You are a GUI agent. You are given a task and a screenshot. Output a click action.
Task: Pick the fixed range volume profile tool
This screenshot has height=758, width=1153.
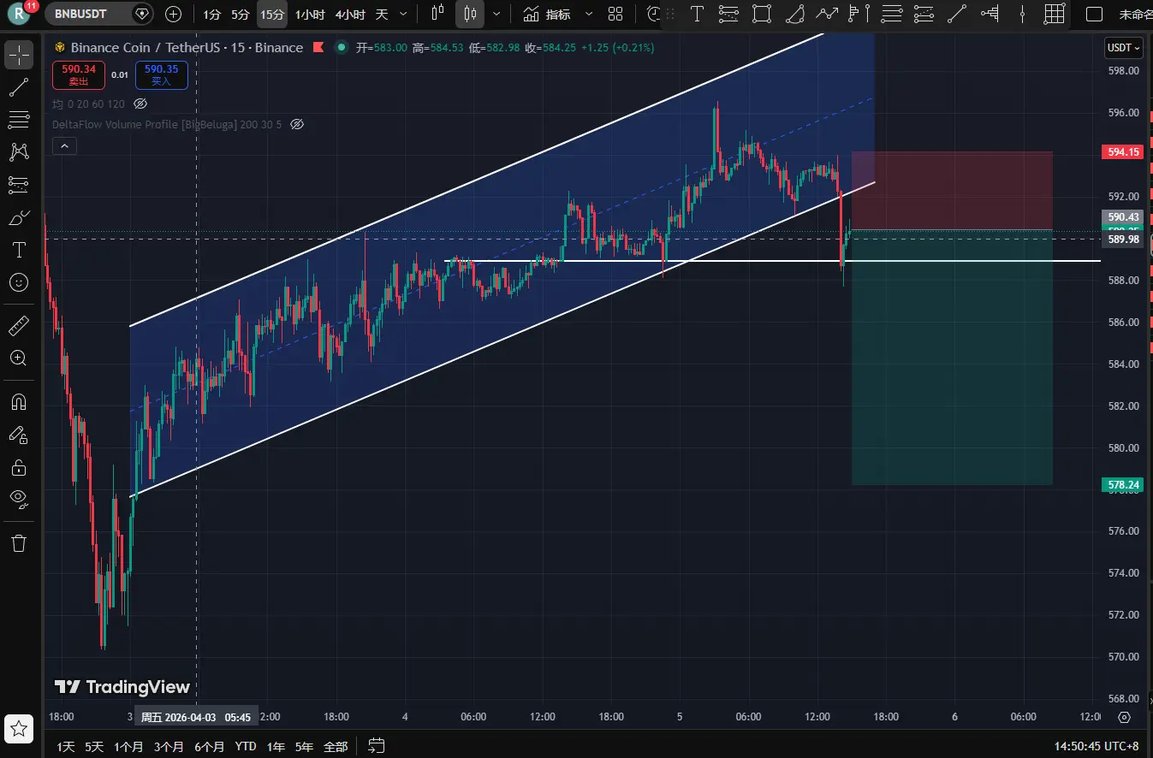990,14
